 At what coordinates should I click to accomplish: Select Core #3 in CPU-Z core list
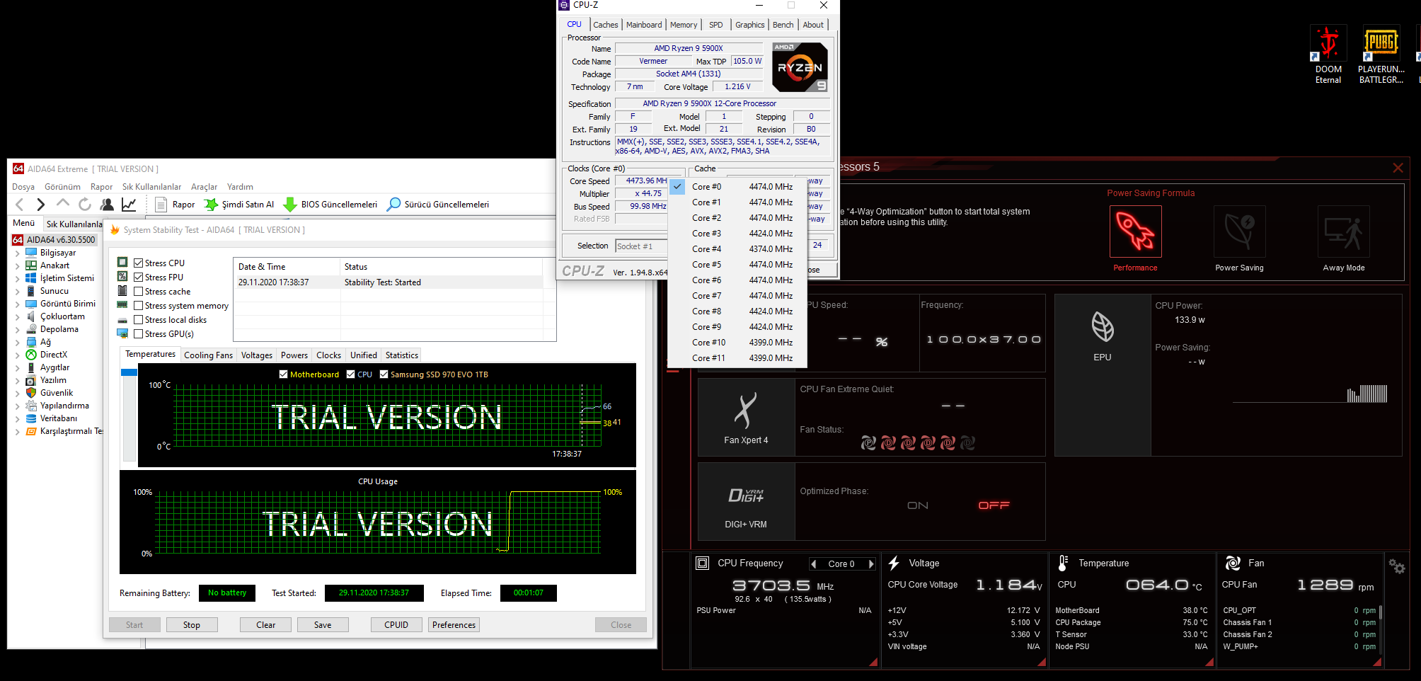click(x=737, y=234)
